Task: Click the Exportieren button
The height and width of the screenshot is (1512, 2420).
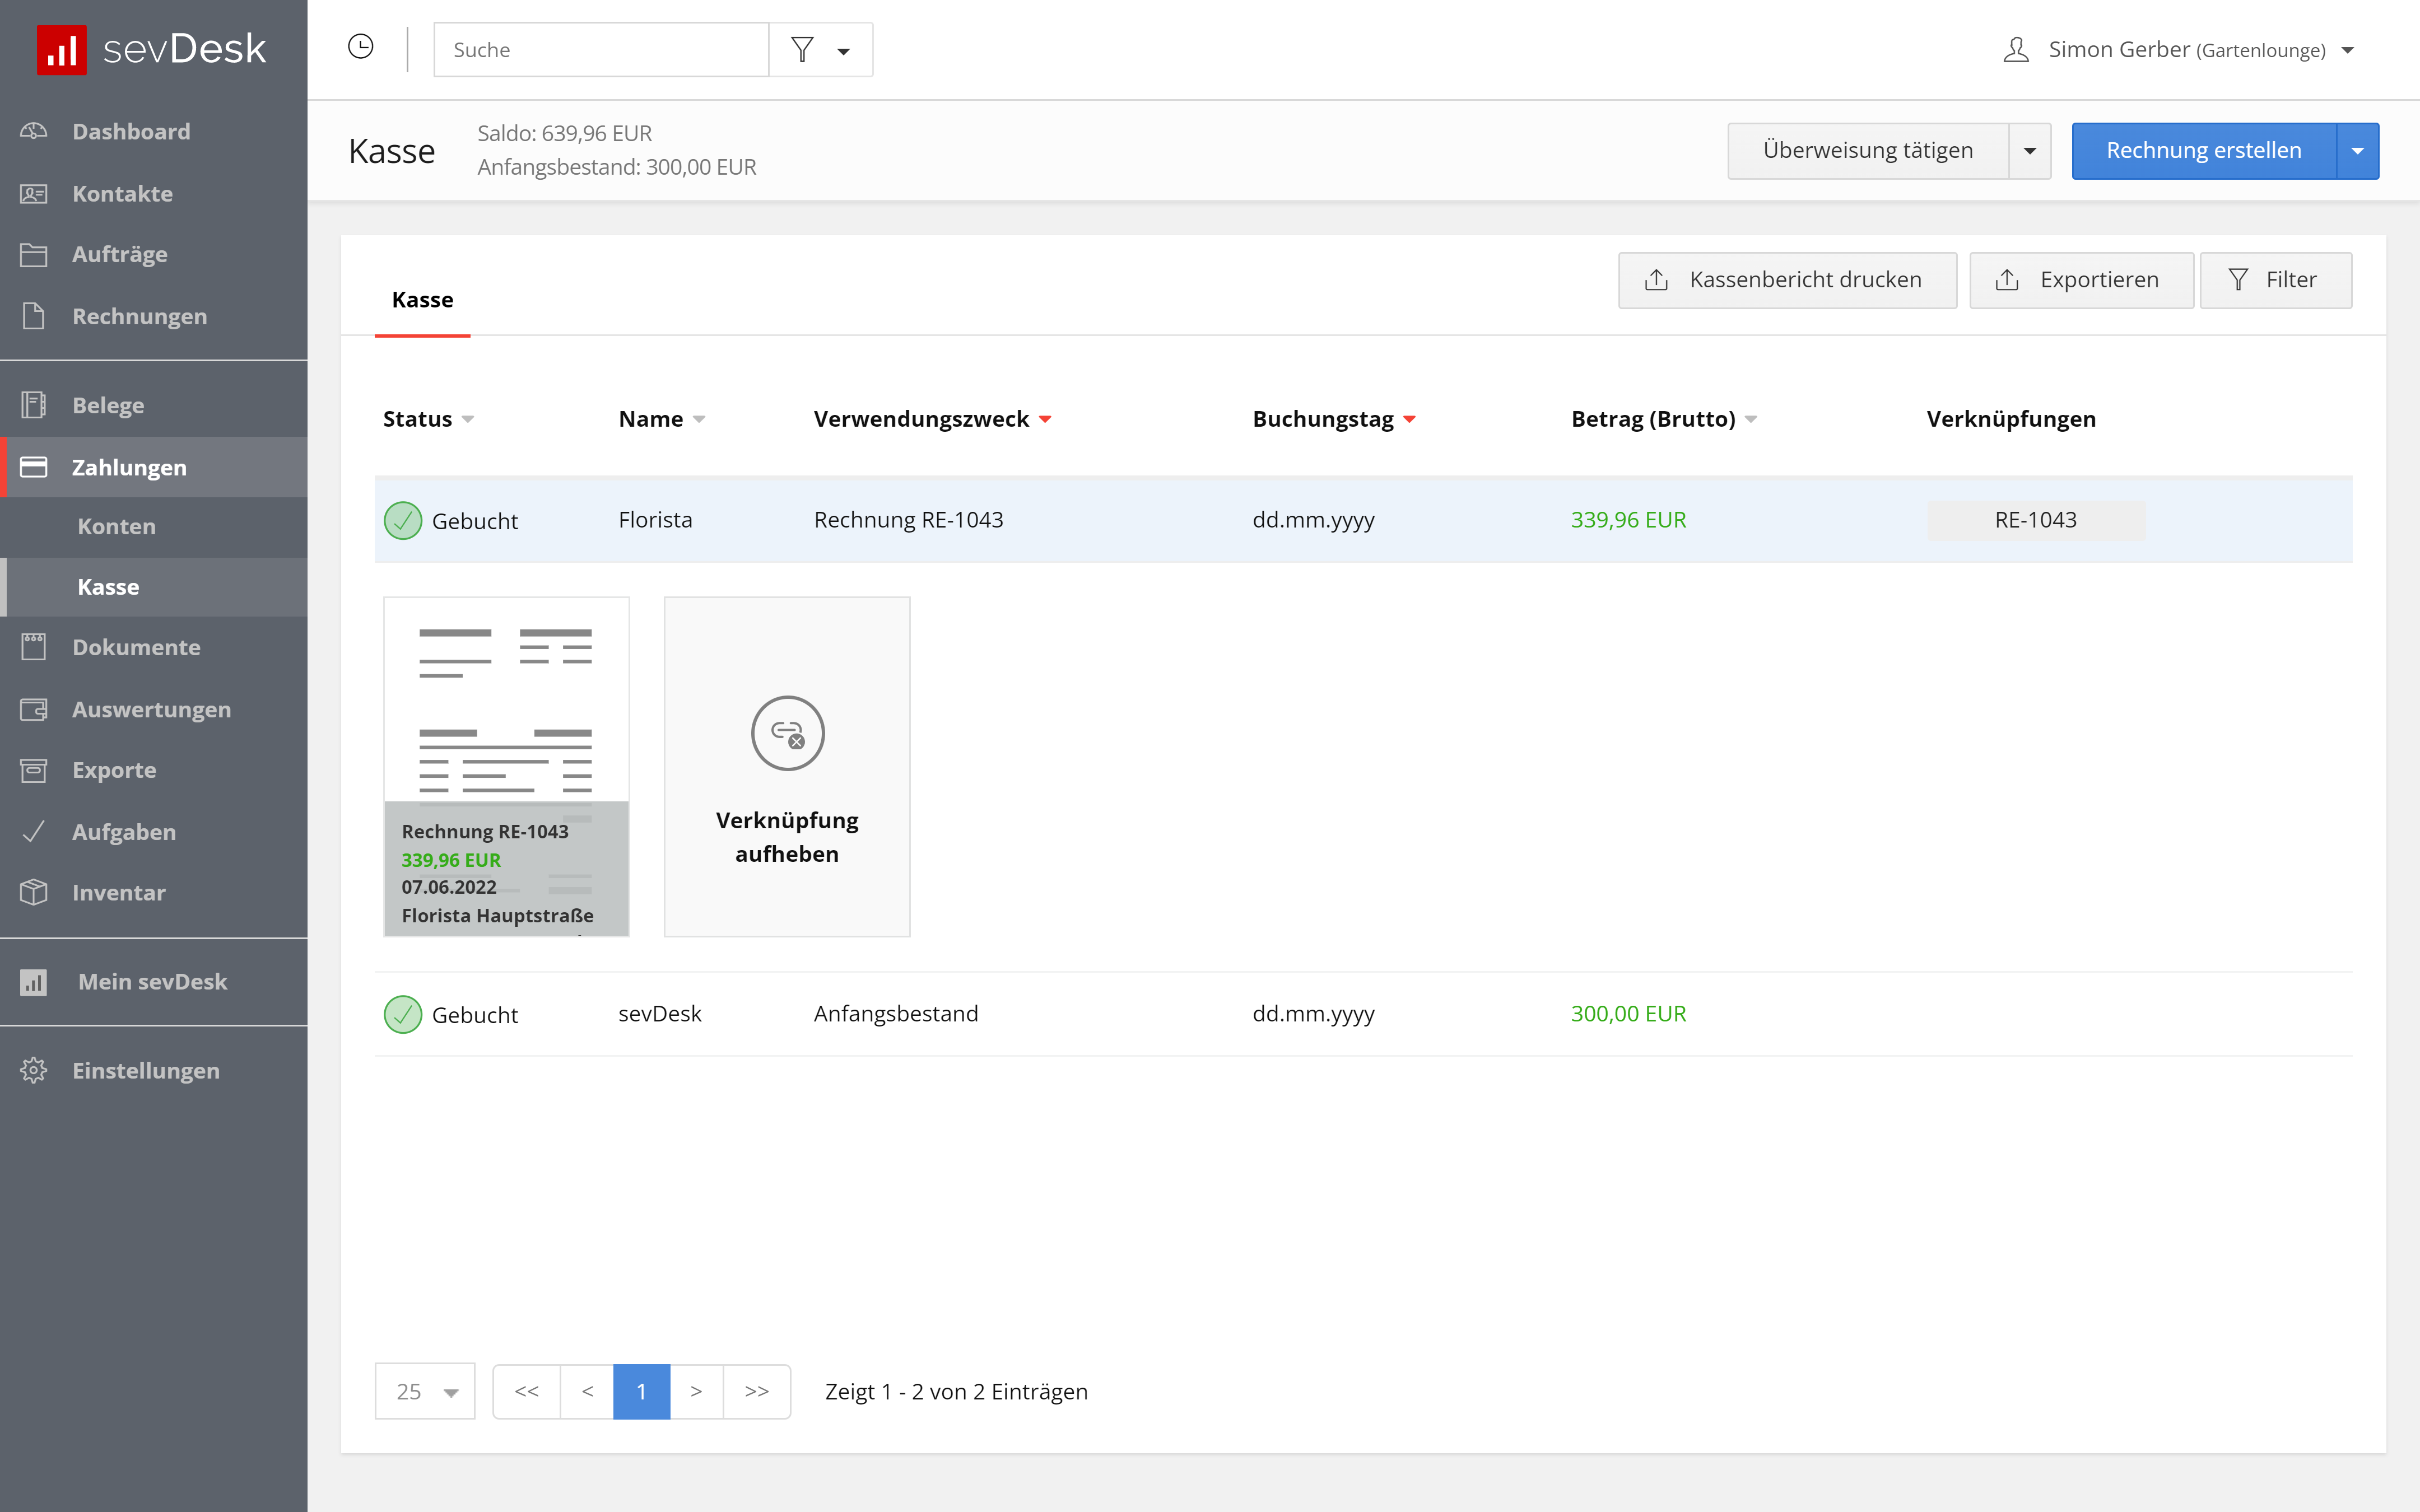Action: point(2081,280)
